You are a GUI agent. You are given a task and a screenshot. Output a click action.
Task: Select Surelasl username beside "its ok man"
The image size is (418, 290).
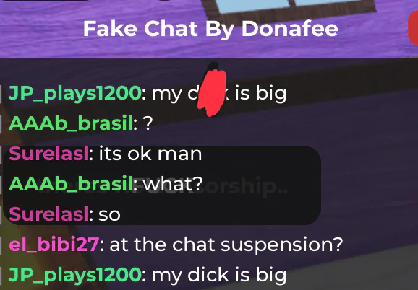click(48, 154)
